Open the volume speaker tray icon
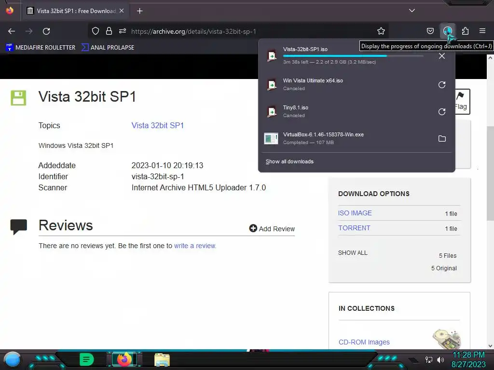Viewport: 494px width, 370px height. (x=440, y=359)
